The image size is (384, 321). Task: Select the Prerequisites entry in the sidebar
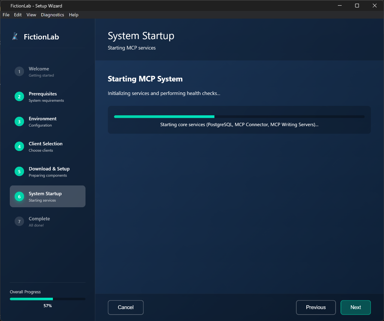(48, 96)
